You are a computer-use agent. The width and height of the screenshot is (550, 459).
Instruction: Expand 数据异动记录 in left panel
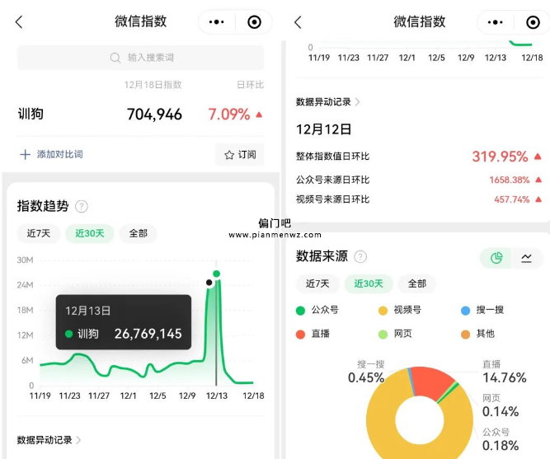[x=49, y=440]
